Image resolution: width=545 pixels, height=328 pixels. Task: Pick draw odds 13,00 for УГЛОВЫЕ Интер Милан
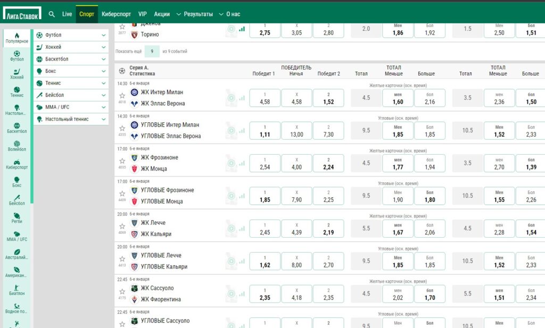[296, 131]
